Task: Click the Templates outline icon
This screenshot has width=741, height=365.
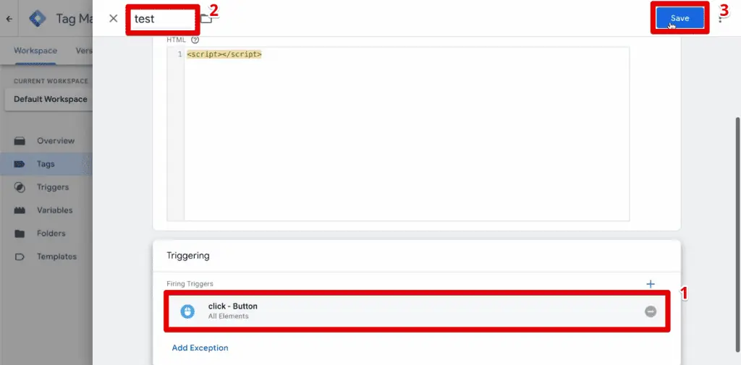Action: click(x=20, y=257)
